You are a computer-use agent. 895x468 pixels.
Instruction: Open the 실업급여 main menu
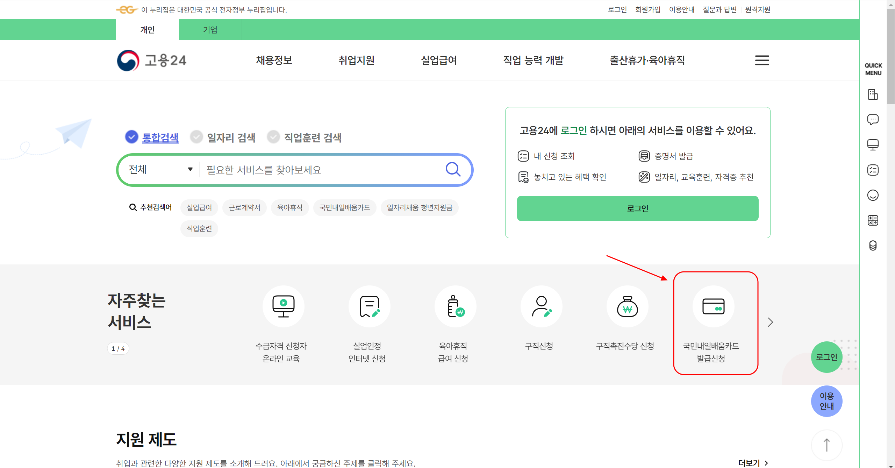coord(439,60)
